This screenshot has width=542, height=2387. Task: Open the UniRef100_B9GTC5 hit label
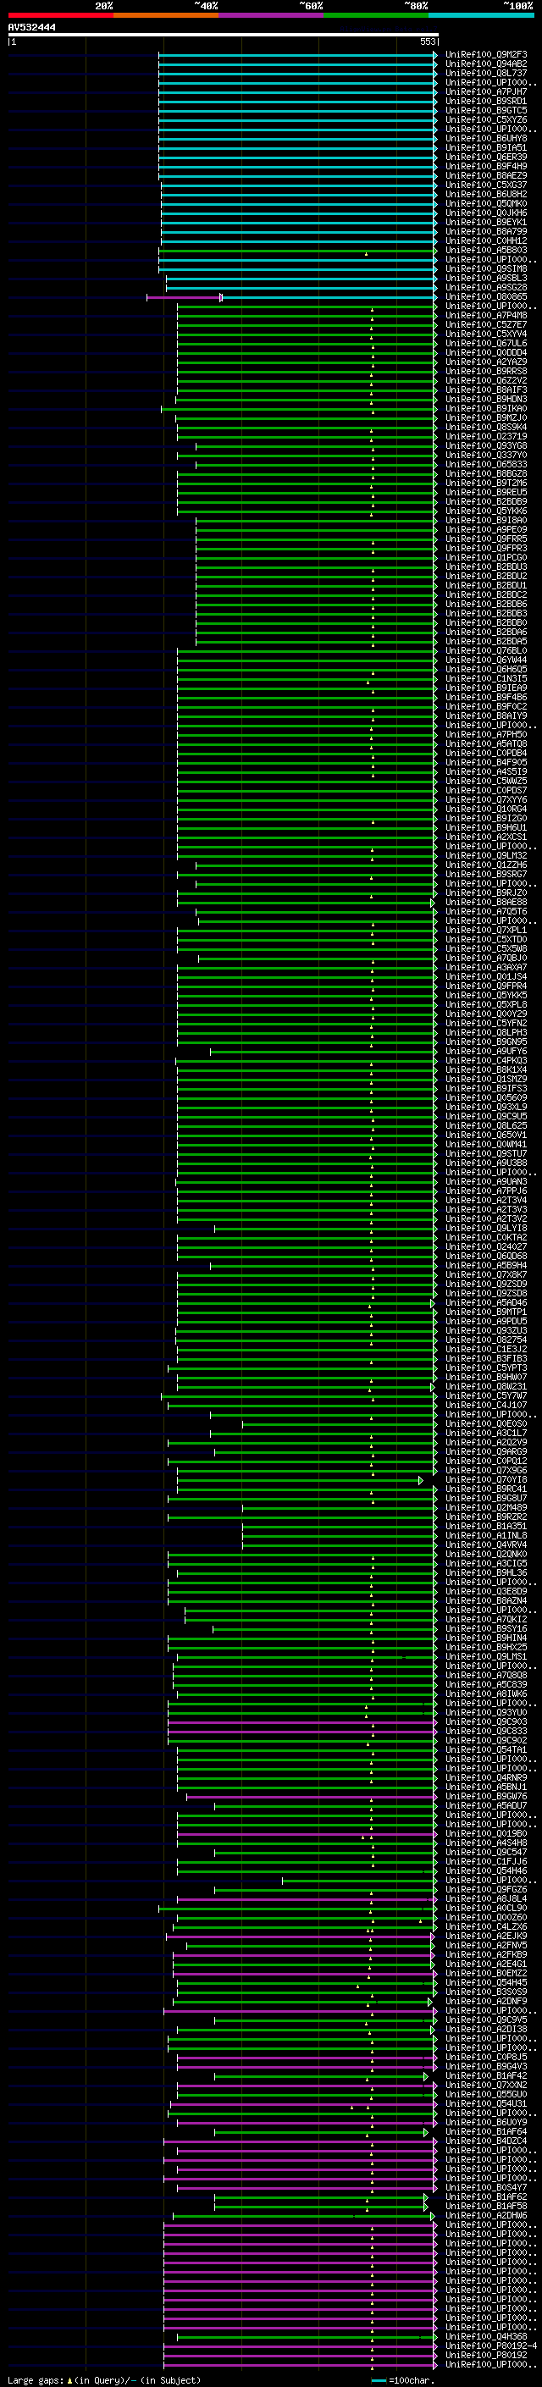[x=486, y=110]
